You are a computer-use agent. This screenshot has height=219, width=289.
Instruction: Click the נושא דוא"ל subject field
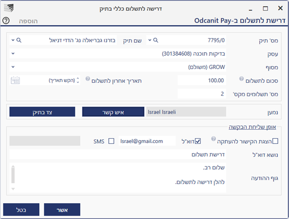[118, 154]
